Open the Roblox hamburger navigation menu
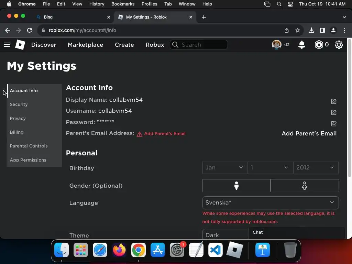 [x=7, y=45]
